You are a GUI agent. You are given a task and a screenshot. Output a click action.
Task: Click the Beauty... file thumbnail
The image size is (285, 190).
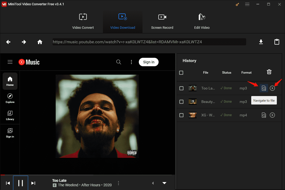click(193, 102)
